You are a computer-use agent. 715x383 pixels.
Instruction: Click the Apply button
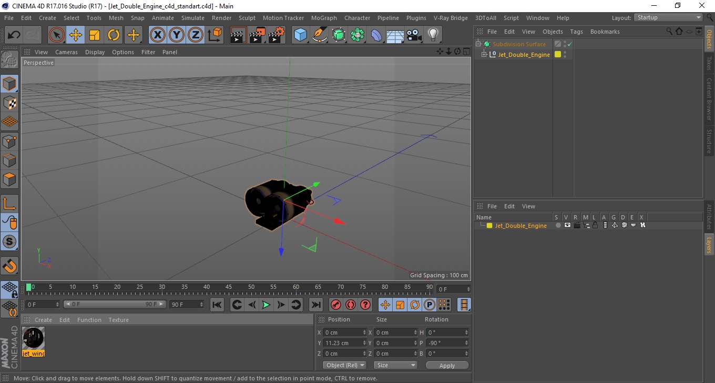(447, 365)
